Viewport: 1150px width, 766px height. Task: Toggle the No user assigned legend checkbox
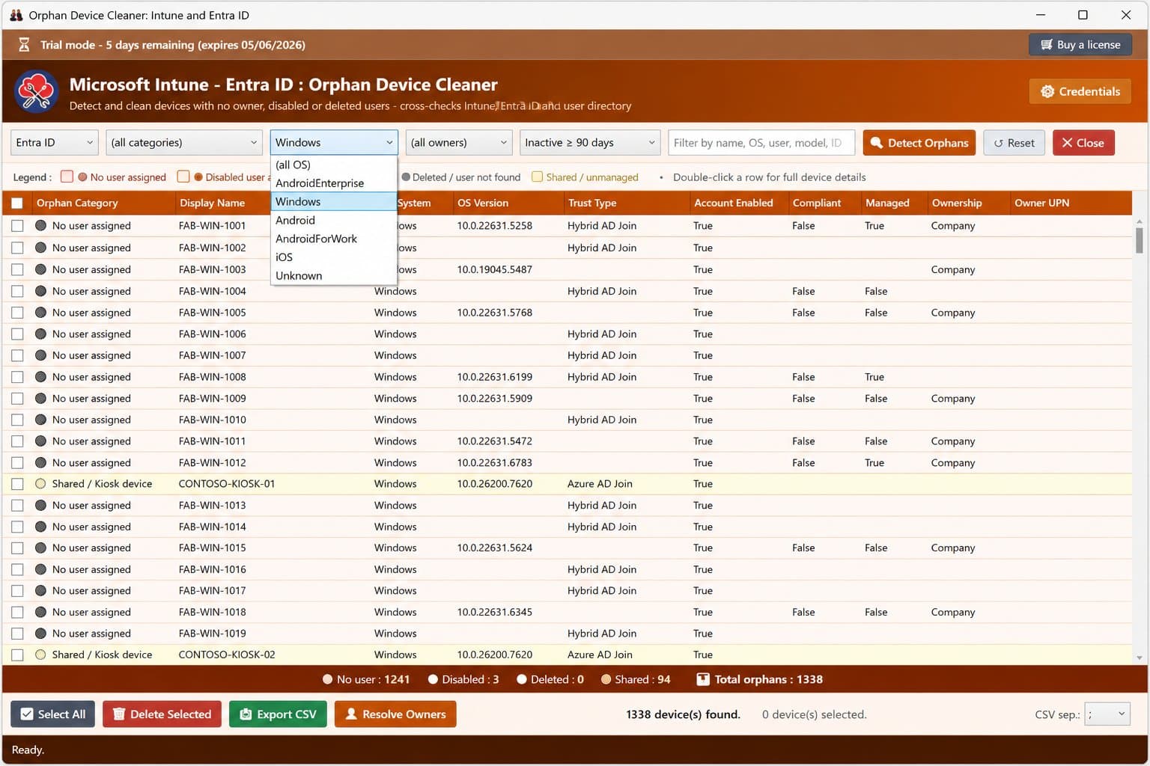[67, 177]
